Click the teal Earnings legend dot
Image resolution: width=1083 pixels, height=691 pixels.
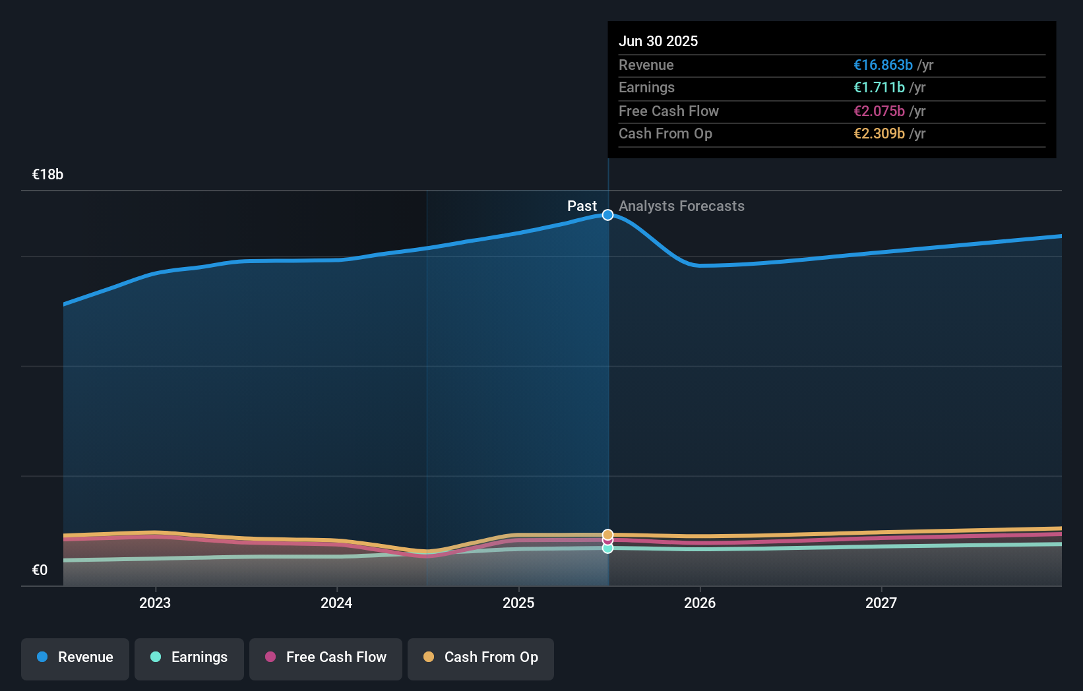[x=155, y=657]
